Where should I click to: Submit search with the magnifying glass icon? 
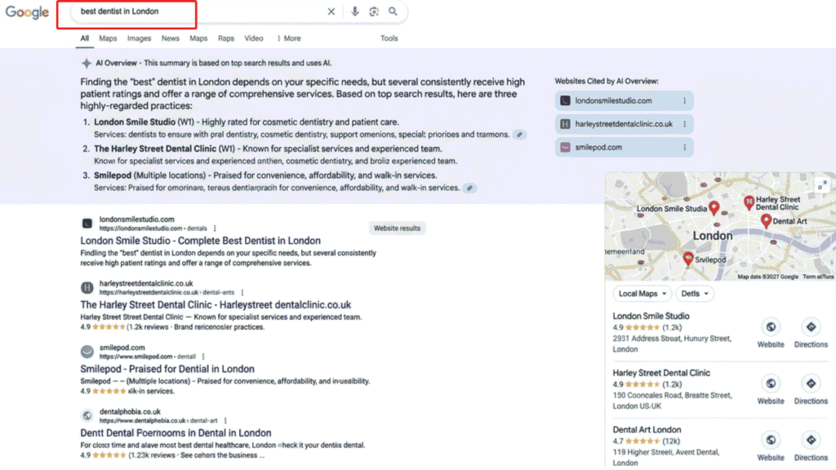point(393,11)
